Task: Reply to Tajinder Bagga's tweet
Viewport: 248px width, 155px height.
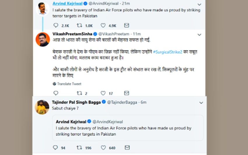Action: pos(55,148)
